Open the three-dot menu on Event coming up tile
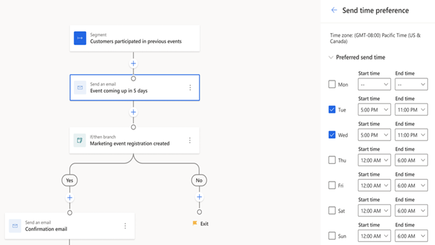 (x=190, y=87)
